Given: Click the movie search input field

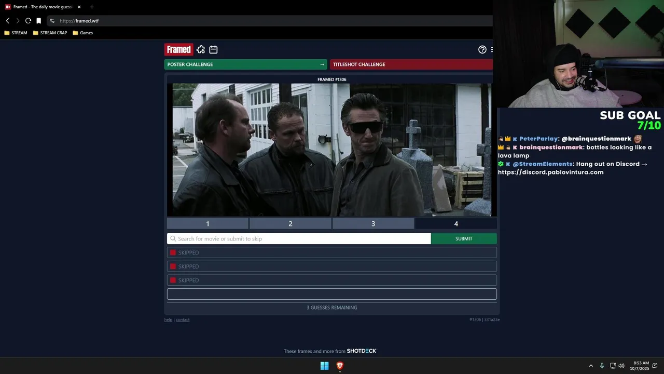Looking at the screenshot, I should [x=299, y=238].
